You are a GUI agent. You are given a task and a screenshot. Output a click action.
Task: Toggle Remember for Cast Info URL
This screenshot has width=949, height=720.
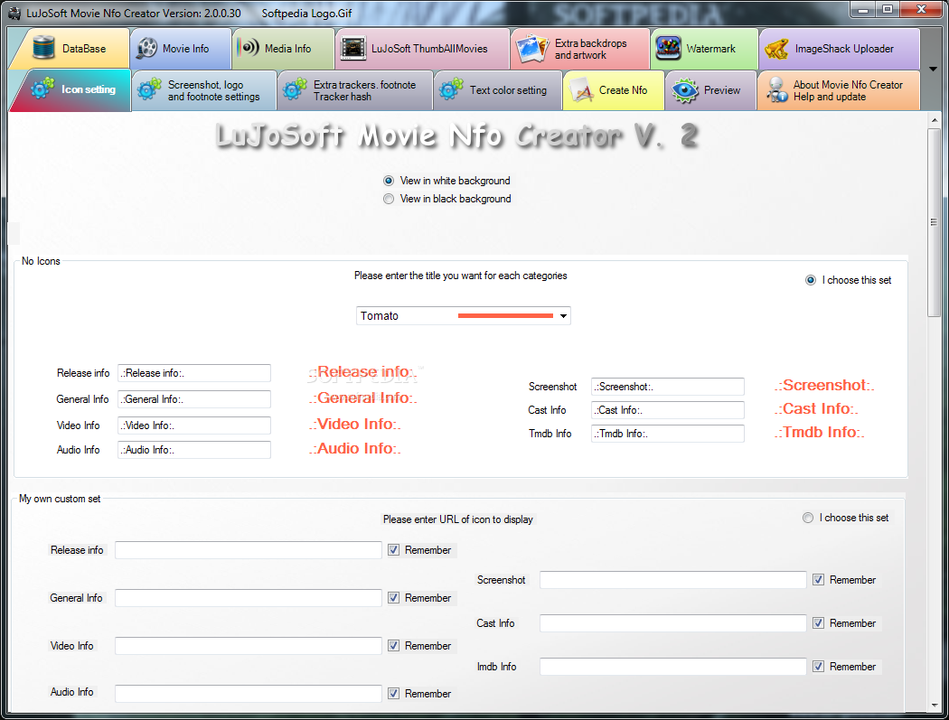(818, 623)
